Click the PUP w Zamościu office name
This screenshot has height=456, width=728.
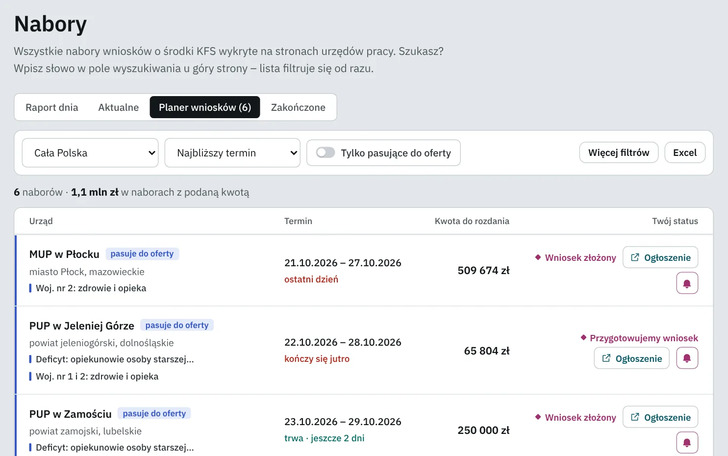[71, 414]
